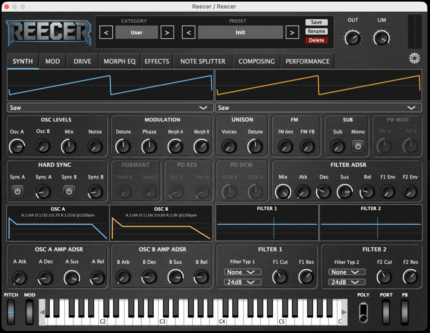Expand Oscillator A Saw waveform dropdown
Image resolution: width=430 pixels, height=333 pixels.
[x=109, y=108]
